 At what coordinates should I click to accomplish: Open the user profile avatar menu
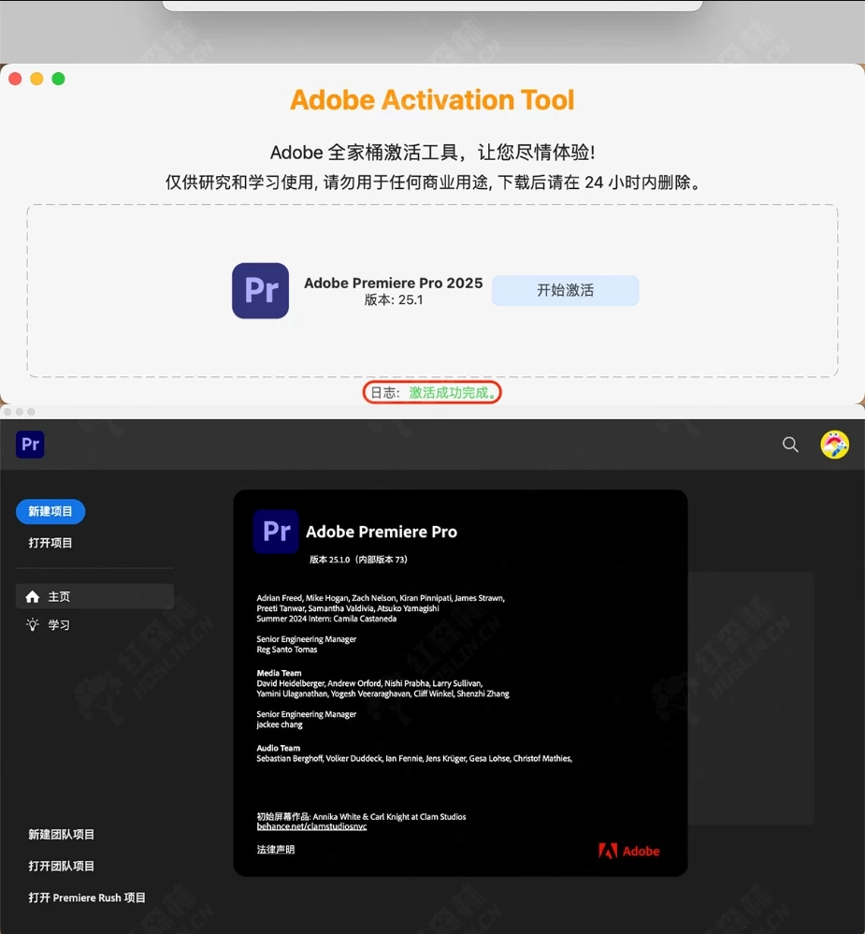835,445
